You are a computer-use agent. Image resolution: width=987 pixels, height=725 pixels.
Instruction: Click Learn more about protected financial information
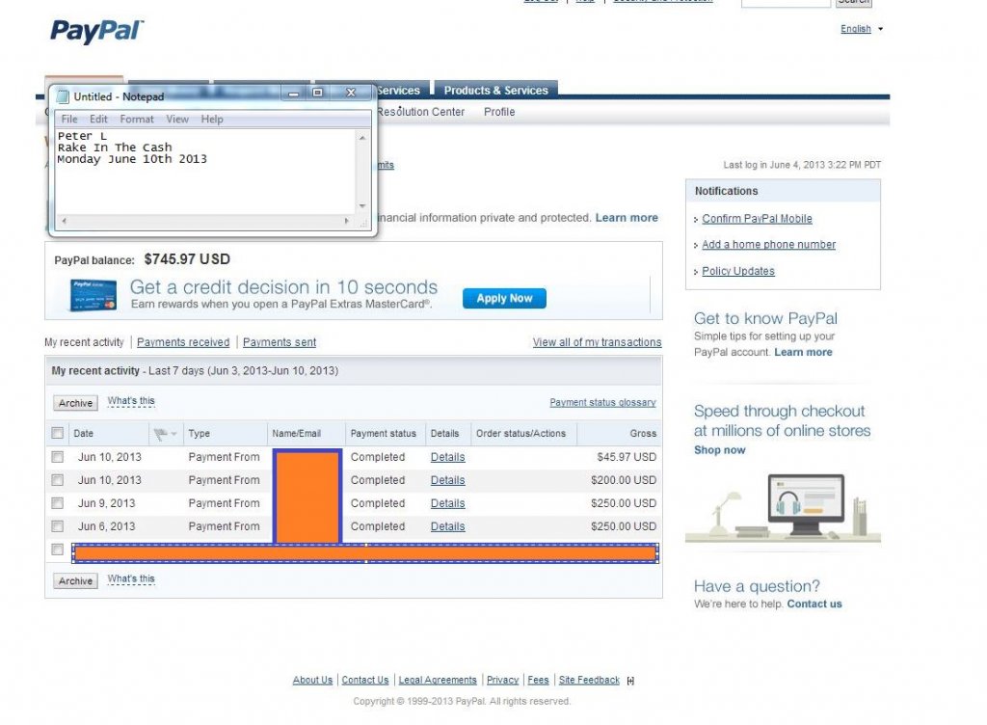click(627, 218)
